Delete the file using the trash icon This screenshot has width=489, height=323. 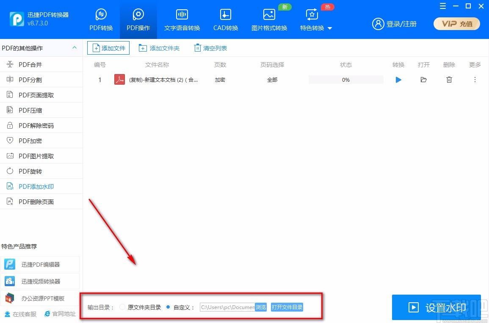coord(449,80)
